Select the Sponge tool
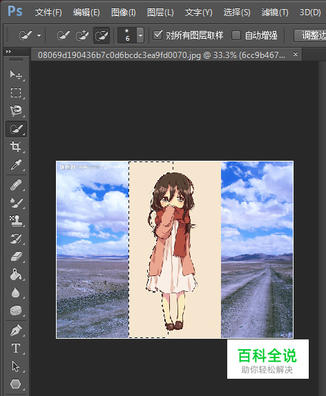This screenshot has width=326, height=396. click(x=16, y=310)
